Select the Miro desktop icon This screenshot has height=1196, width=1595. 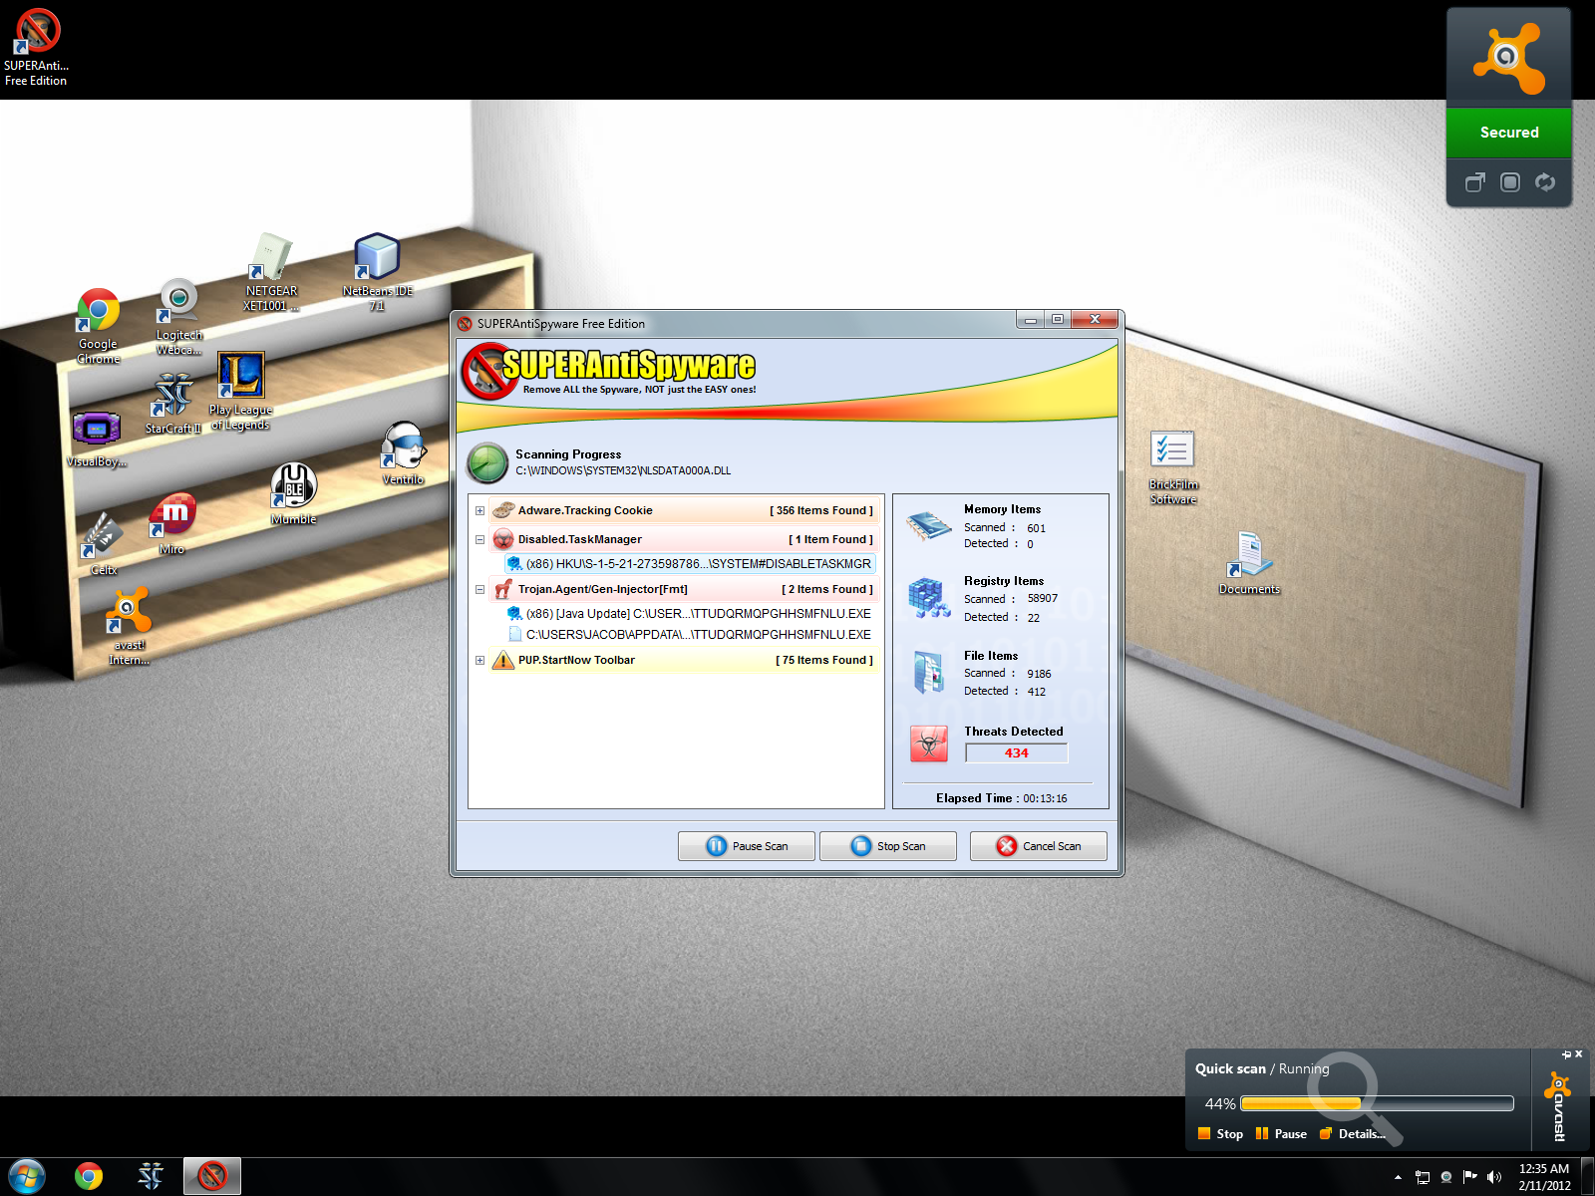(172, 523)
